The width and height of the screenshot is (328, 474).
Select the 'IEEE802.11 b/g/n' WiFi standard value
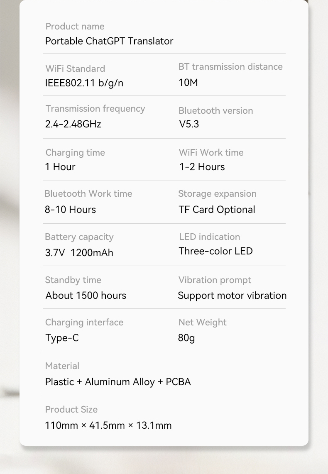[84, 83]
